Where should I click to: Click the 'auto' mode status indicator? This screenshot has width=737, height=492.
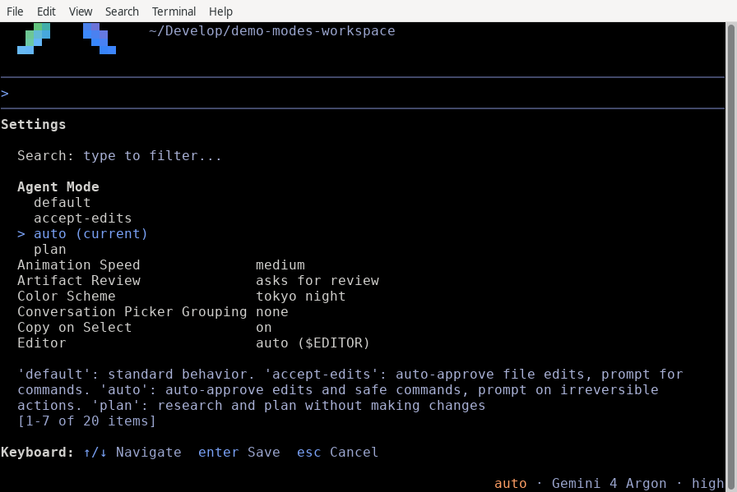[x=511, y=484]
